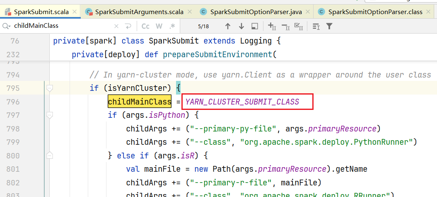Select all occurrences icon in find bar
Screen dimensions: 437x197
point(299,26)
